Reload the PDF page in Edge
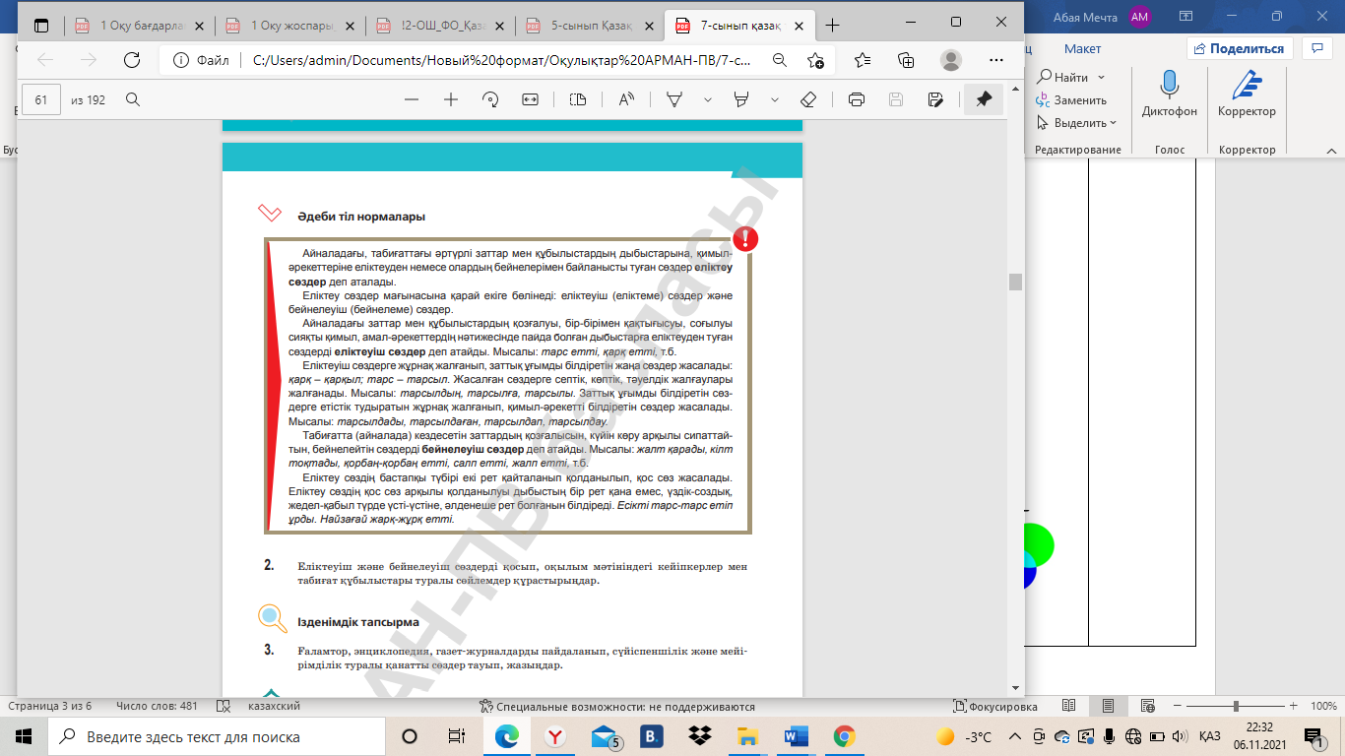Image resolution: width=1345 pixels, height=756 pixels. tap(132, 60)
